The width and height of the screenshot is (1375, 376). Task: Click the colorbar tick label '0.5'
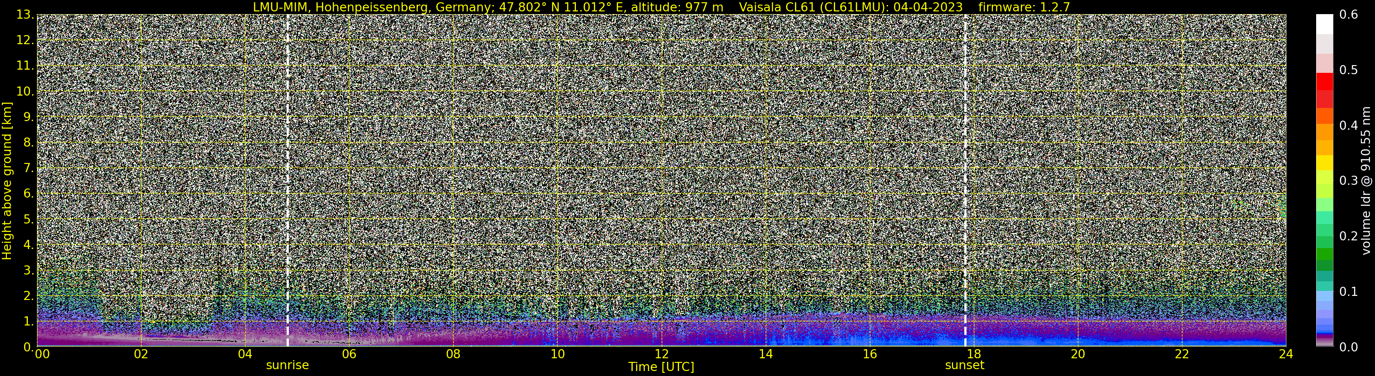(x=1349, y=70)
